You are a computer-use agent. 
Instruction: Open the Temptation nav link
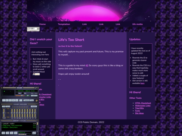[64, 24]
